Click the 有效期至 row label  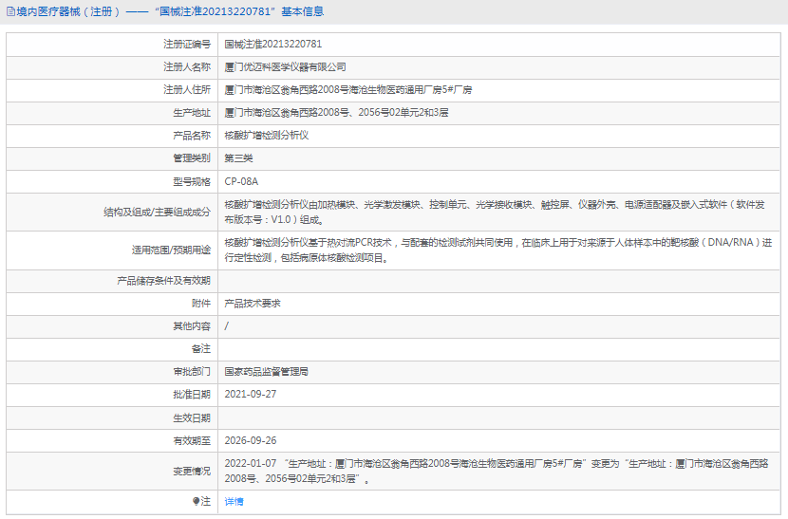tap(192, 440)
